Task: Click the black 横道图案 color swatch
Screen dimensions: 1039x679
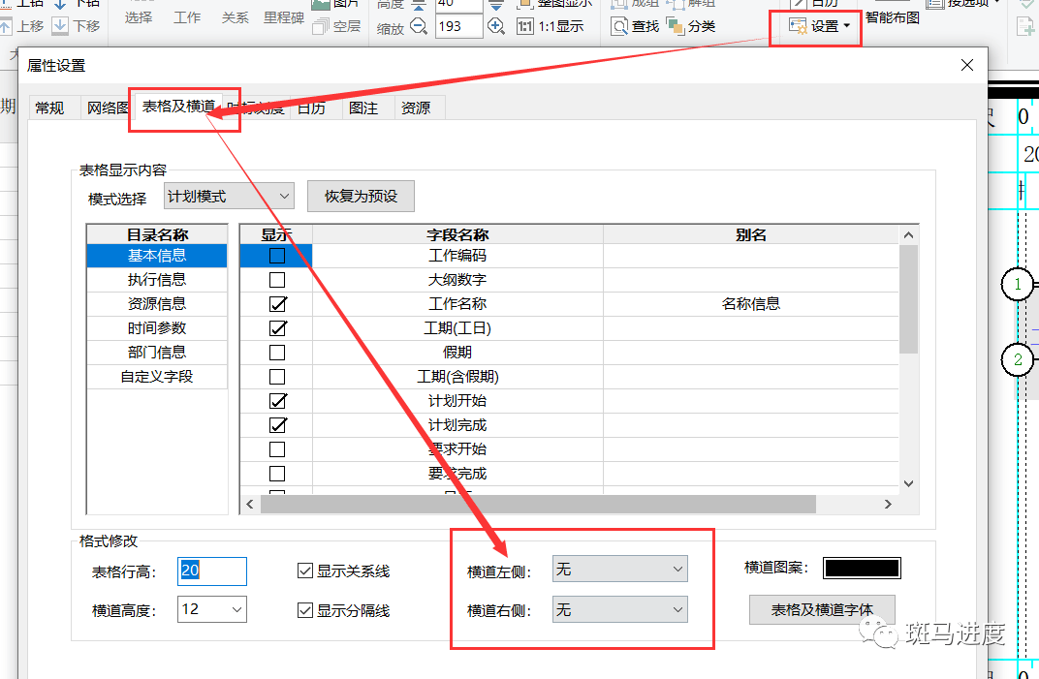Action: tap(862, 568)
